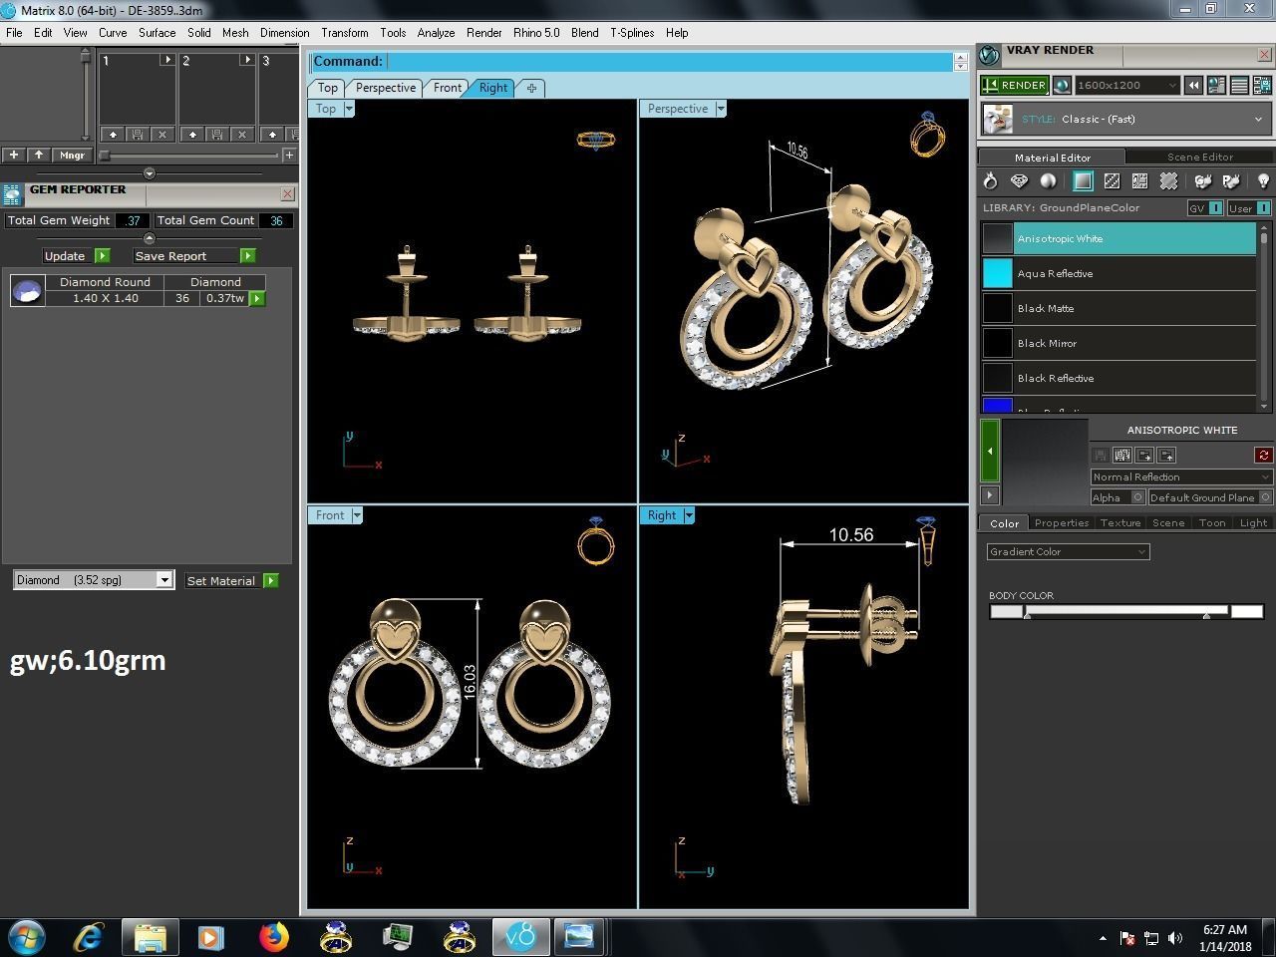Open the Gradient Color dropdown
Image resolution: width=1276 pixels, height=957 pixels.
pyautogui.click(x=1068, y=551)
